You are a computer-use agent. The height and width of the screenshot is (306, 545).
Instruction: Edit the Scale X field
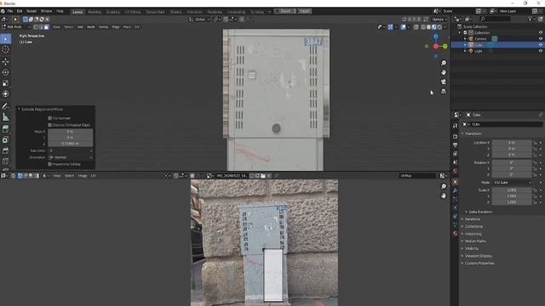tap(512, 190)
